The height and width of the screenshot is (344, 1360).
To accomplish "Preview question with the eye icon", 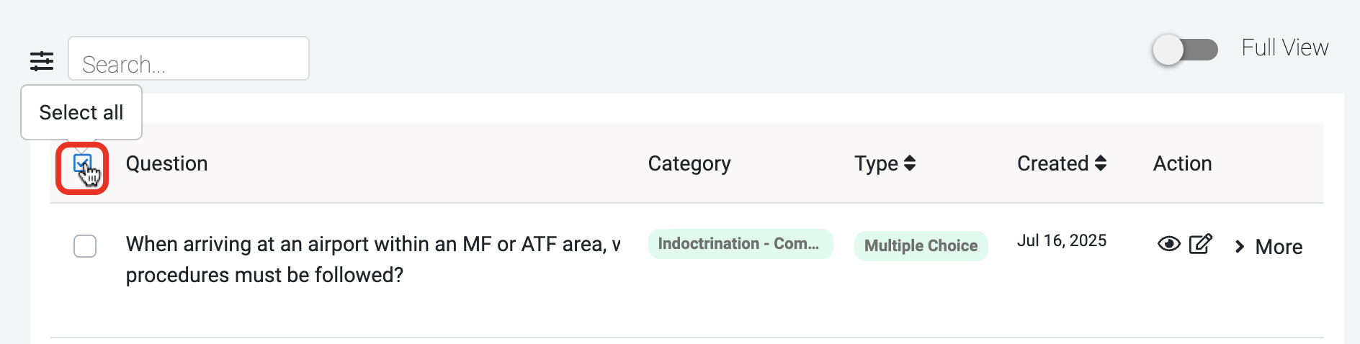I will click(1168, 245).
